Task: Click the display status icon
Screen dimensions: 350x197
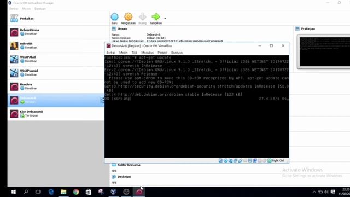Action: (250, 160)
